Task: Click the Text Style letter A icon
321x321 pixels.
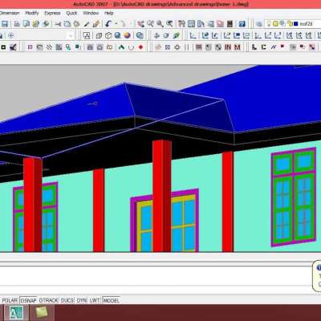Action: [87, 35]
